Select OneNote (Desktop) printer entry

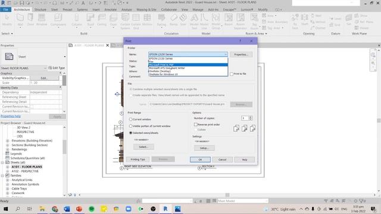coord(188,71)
